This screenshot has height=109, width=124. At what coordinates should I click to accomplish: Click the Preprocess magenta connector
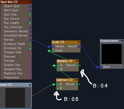pos(30,78)
